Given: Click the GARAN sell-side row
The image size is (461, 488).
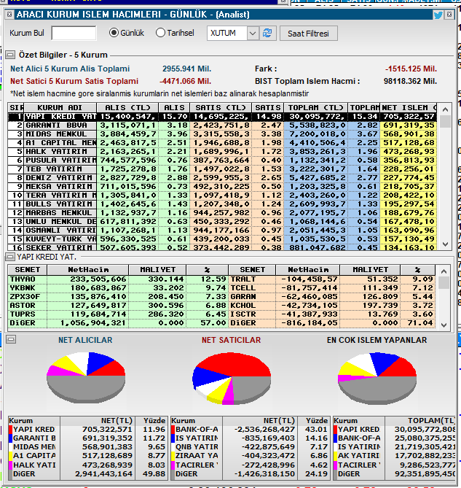Looking at the screenshot, I should (332, 297).
